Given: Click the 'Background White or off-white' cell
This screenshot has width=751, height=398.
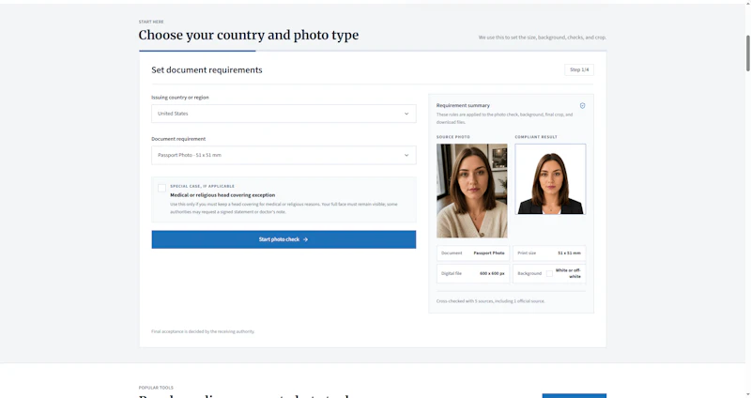Looking at the screenshot, I should [549, 273].
